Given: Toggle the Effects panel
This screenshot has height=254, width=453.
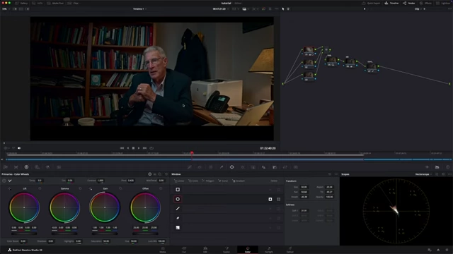Looking at the screenshot, I should [425, 3].
